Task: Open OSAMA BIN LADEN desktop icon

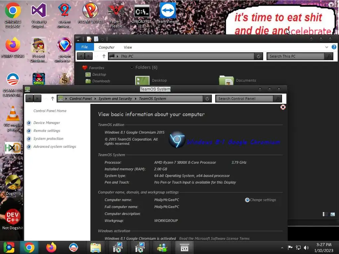Action: point(13,85)
